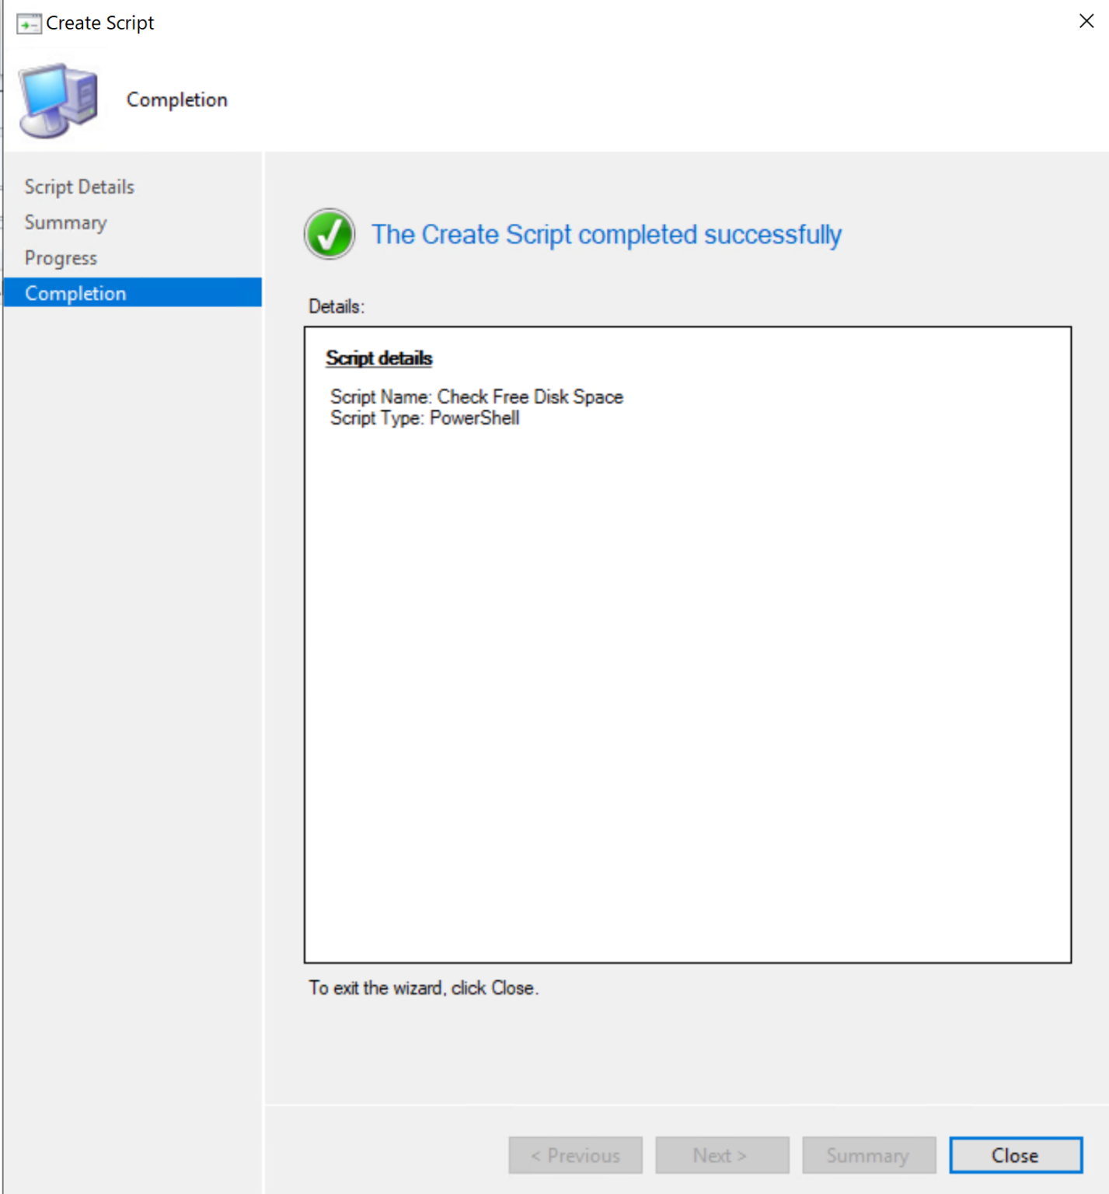The height and width of the screenshot is (1194, 1109).
Task: Click the Script Name: Check Free Disk Space line
Action: 476,397
